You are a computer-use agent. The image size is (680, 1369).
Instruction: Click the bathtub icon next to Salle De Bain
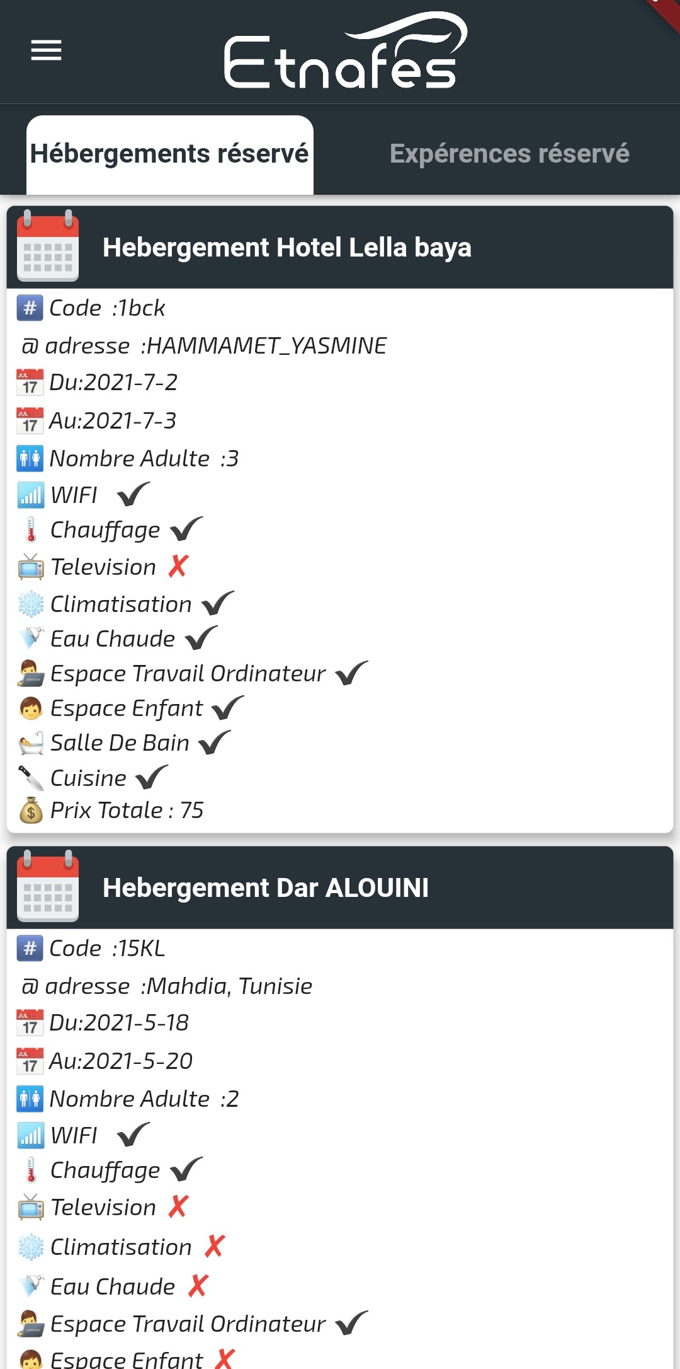tap(31, 743)
